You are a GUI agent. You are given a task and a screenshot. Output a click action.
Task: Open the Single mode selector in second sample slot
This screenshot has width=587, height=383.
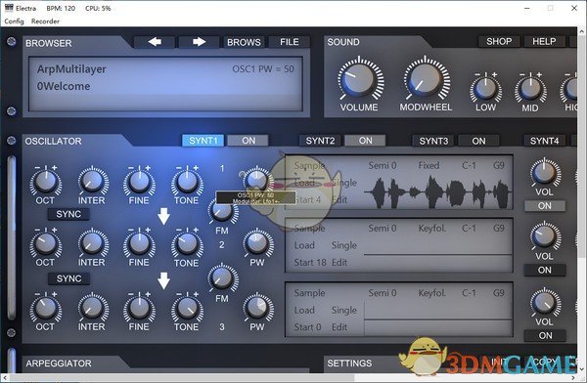[344, 245]
